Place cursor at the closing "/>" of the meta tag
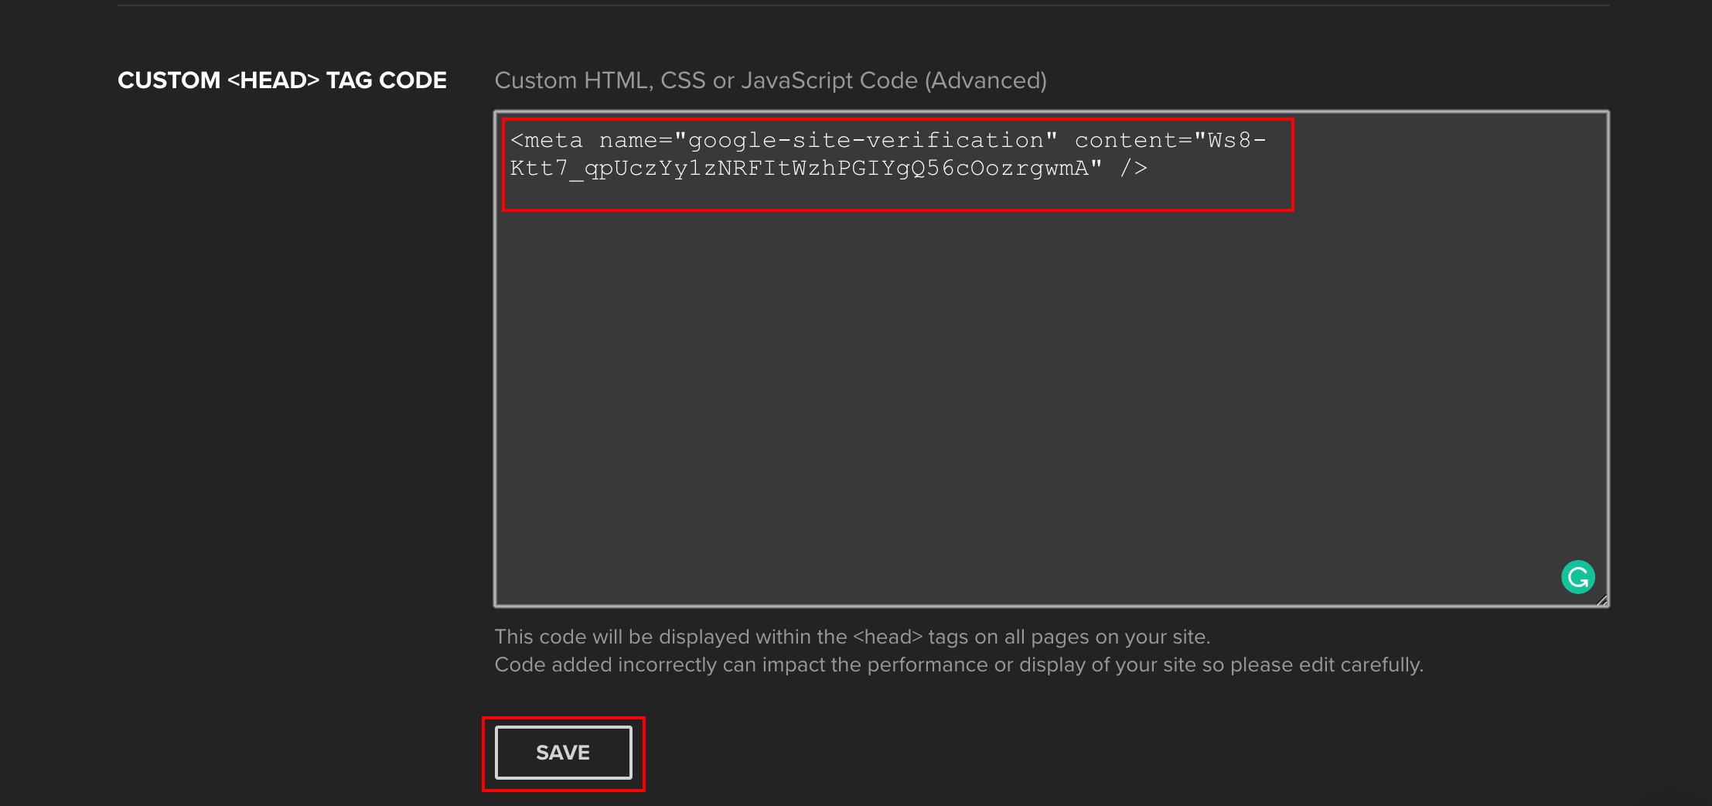Image resolution: width=1712 pixels, height=806 pixels. coord(1134,168)
